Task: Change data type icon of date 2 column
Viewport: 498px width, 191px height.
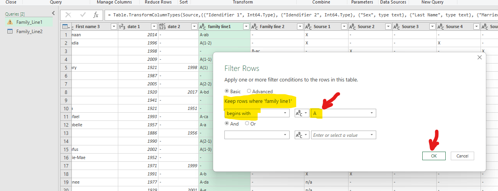Action: click(x=162, y=27)
